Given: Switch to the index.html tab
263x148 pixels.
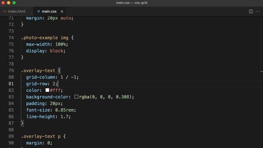Looking at the screenshot, I should click(x=16, y=12).
